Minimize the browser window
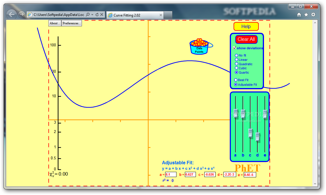Image resolution: width=326 pixels, height=195 pixels. coord(292,7)
